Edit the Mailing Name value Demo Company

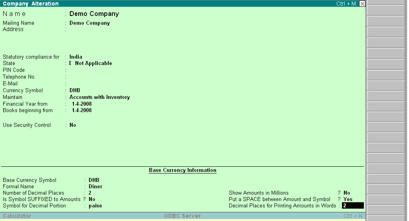click(x=89, y=23)
